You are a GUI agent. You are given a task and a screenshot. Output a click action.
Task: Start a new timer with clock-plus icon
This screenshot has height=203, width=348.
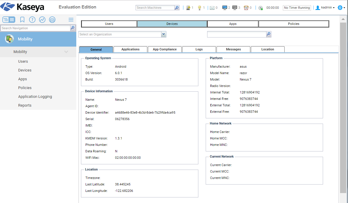point(261,8)
